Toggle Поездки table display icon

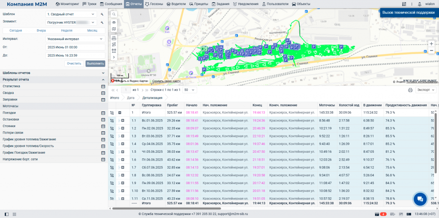point(103,113)
